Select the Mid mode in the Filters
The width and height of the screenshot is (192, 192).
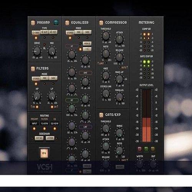point(45,78)
